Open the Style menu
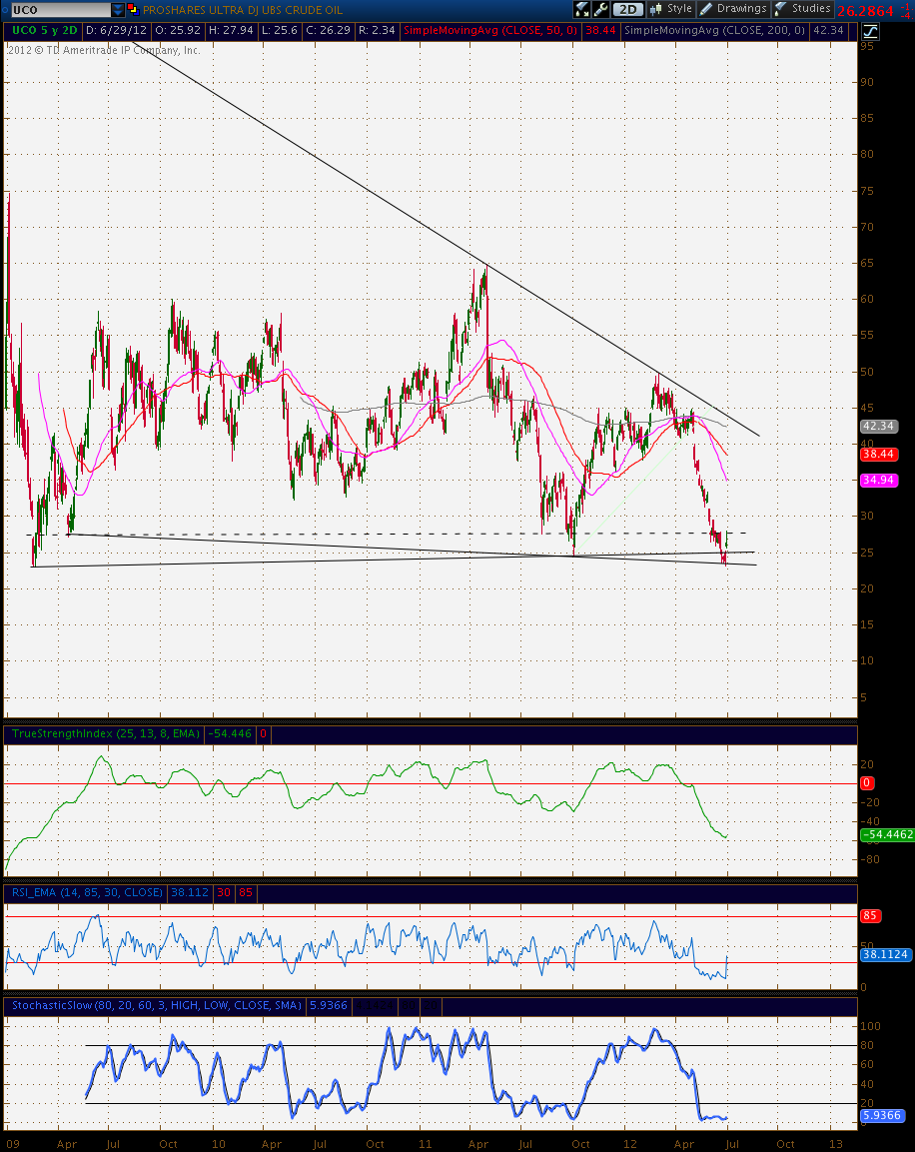This screenshot has height=1152, width=915. [670, 9]
